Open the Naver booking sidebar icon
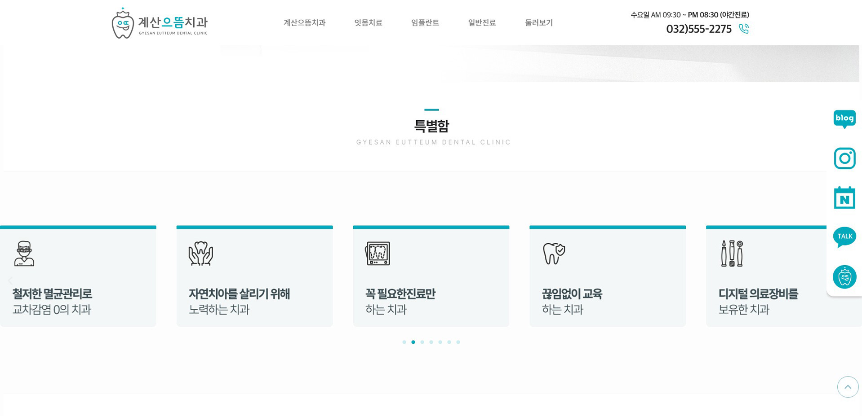Image resolution: width=862 pixels, height=416 pixels. [x=844, y=197]
